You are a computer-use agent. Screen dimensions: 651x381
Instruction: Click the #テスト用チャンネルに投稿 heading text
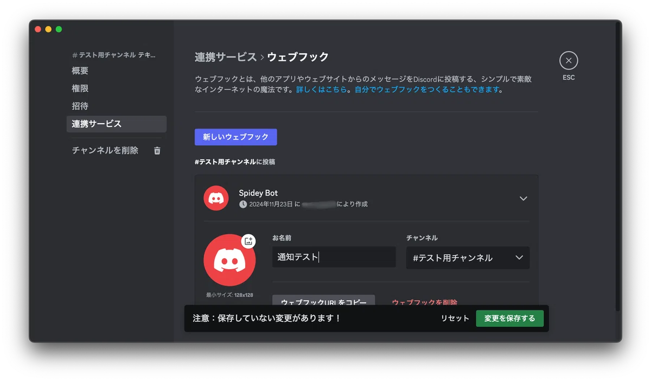[x=235, y=162]
